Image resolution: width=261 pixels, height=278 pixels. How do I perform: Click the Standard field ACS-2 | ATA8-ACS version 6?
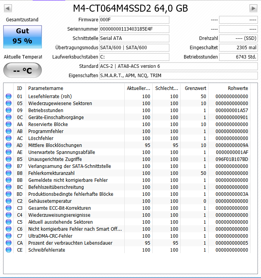pyautogui.click(x=178, y=66)
